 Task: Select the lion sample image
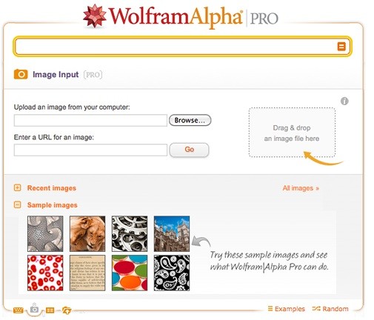point(87,233)
